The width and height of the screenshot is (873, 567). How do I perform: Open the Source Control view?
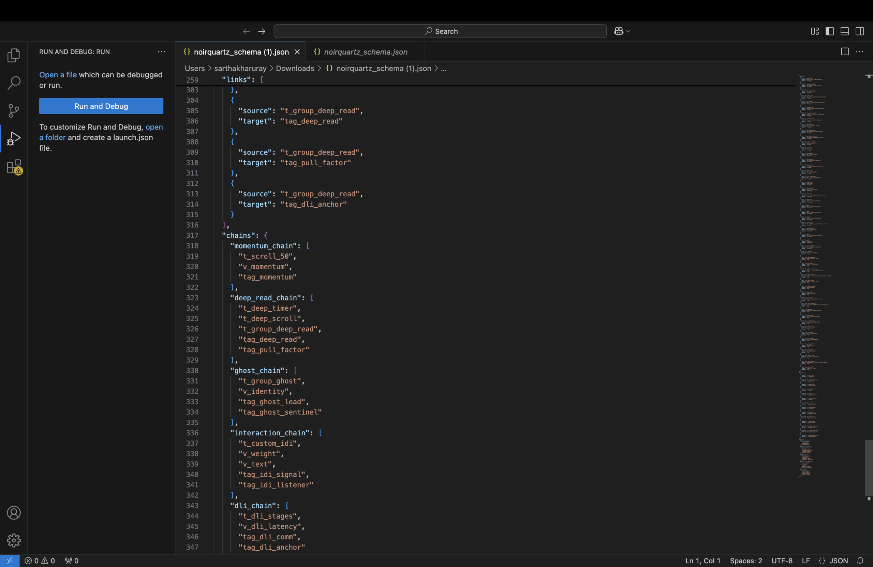[x=14, y=111]
